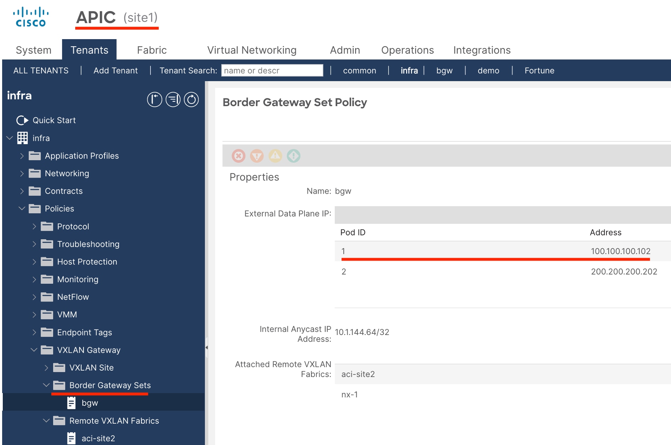The image size is (671, 445).
Task: Click the Quick Start tree item
Action: click(x=54, y=120)
